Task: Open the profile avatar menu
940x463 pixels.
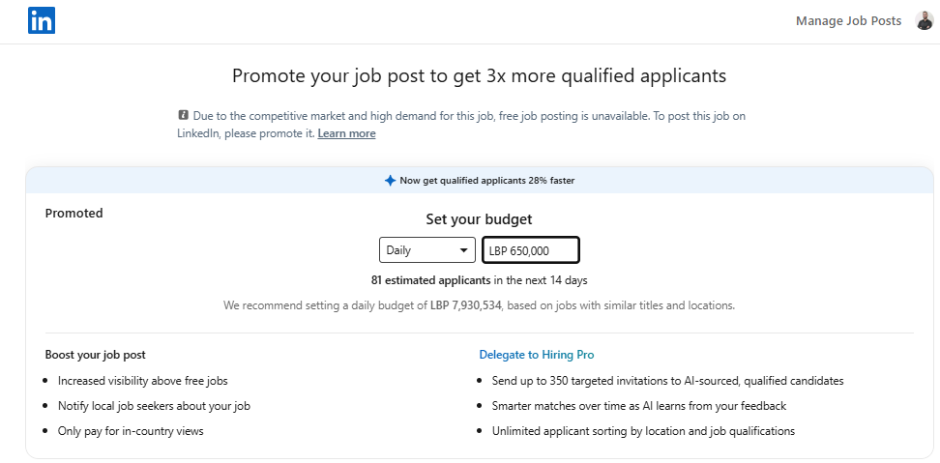Action: click(x=924, y=21)
